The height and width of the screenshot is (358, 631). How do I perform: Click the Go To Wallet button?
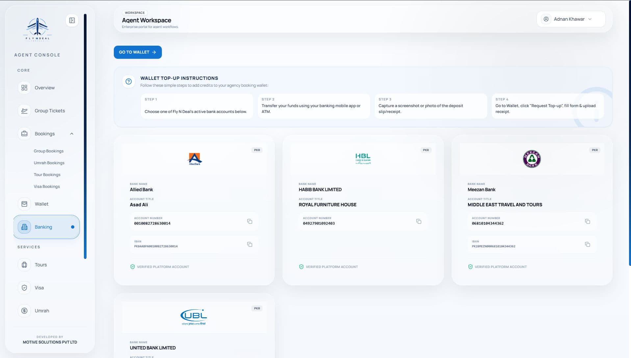pyautogui.click(x=138, y=52)
